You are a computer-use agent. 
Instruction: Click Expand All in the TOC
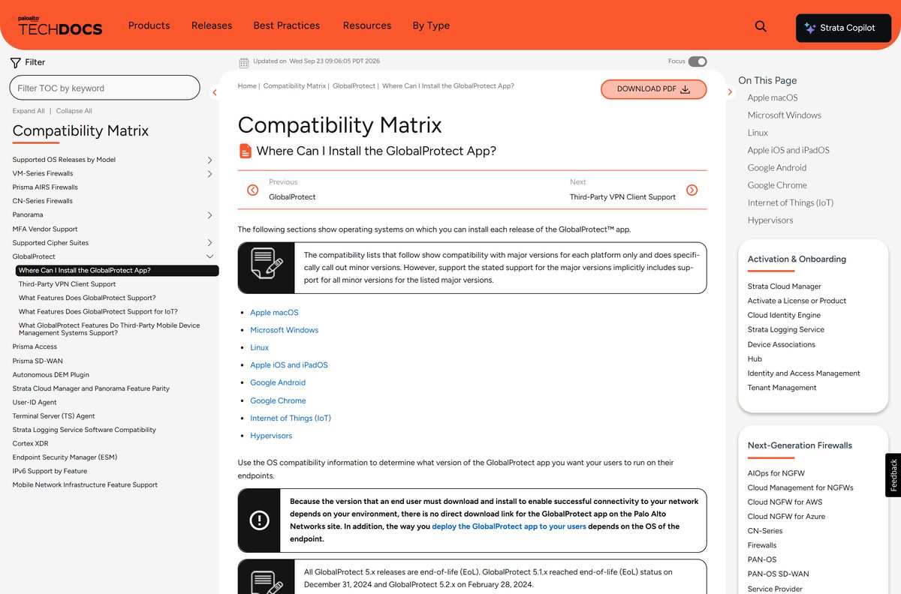29,111
